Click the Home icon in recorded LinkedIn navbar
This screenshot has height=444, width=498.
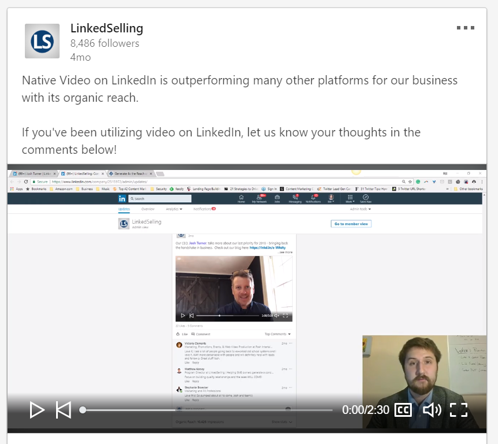[x=241, y=199]
